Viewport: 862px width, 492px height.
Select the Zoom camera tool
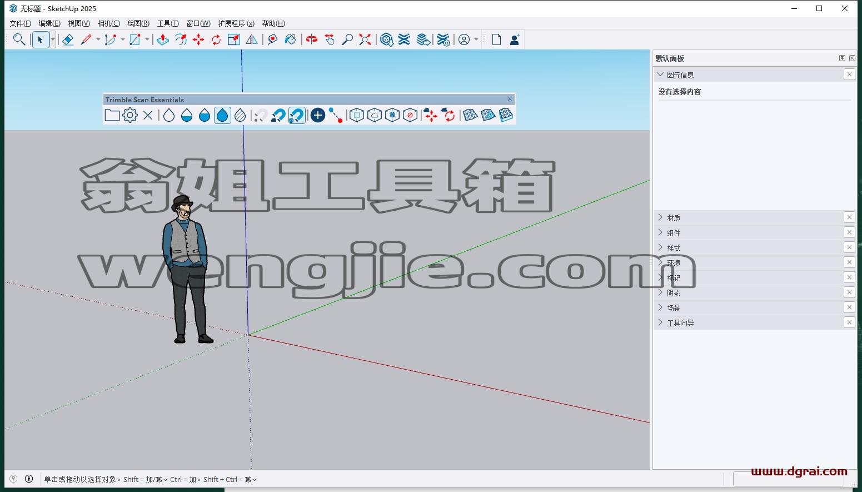[x=347, y=39]
